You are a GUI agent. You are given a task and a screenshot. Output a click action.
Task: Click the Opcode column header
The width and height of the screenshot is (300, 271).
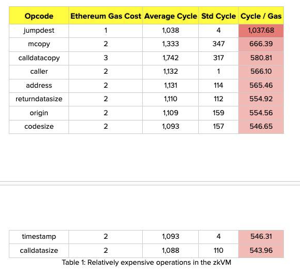39,16
